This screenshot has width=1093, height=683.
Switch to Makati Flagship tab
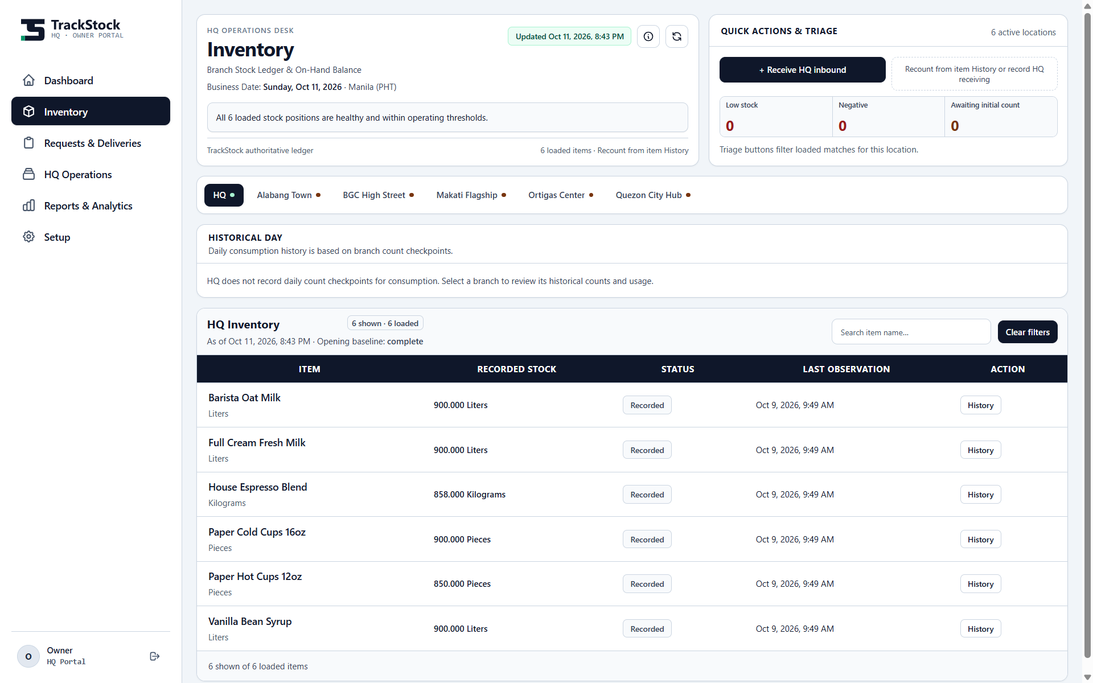click(x=471, y=195)
